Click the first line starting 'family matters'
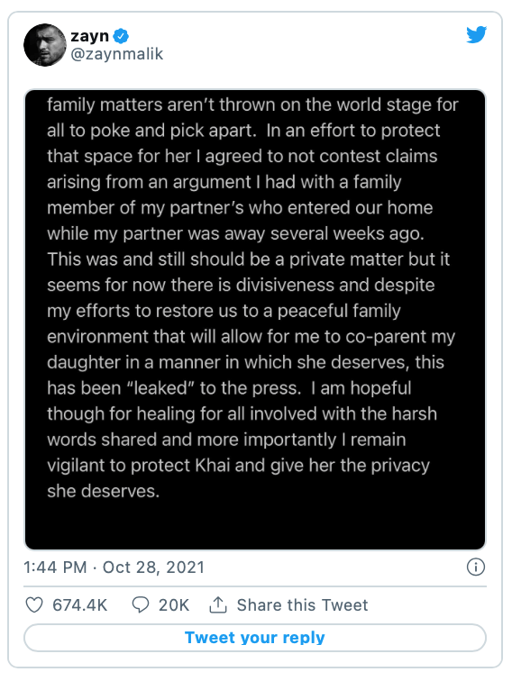Screen dimensions: 512x681 253,105
